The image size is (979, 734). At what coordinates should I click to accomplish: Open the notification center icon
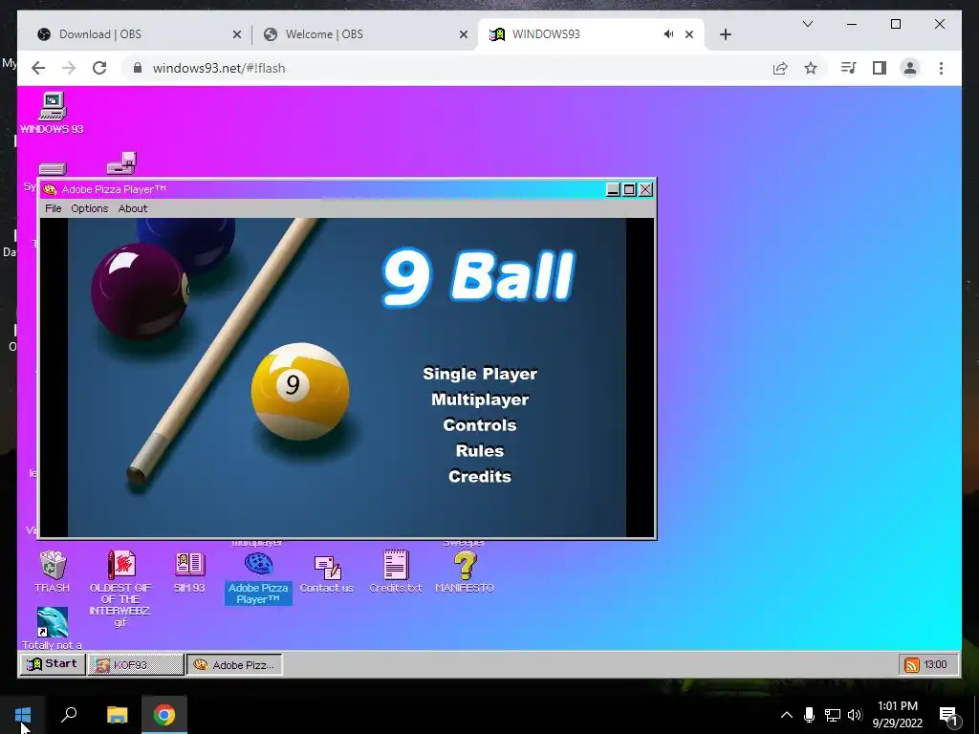point(949,715)
